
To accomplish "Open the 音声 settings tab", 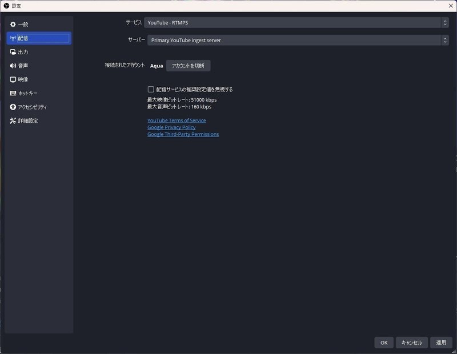I will [x=39, y=66].
